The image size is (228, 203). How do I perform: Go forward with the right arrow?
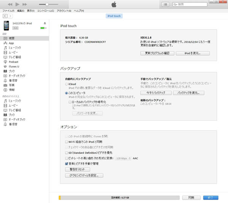[x=10, y=16]
